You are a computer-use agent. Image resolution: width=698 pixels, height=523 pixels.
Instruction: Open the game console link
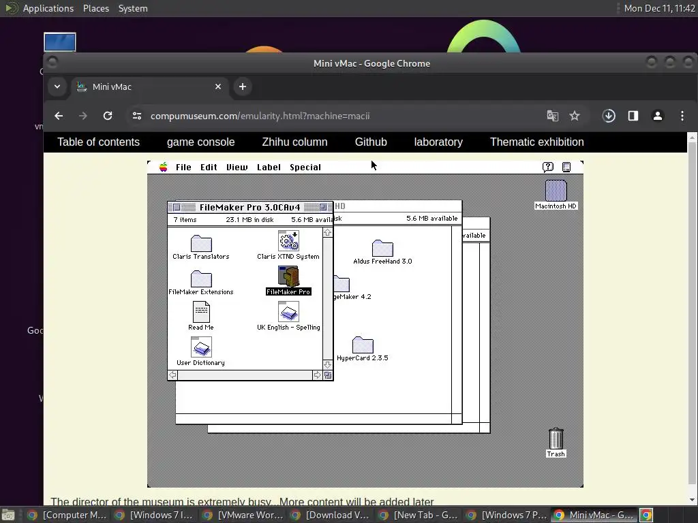pyautogui.click(x=201, y=142)
